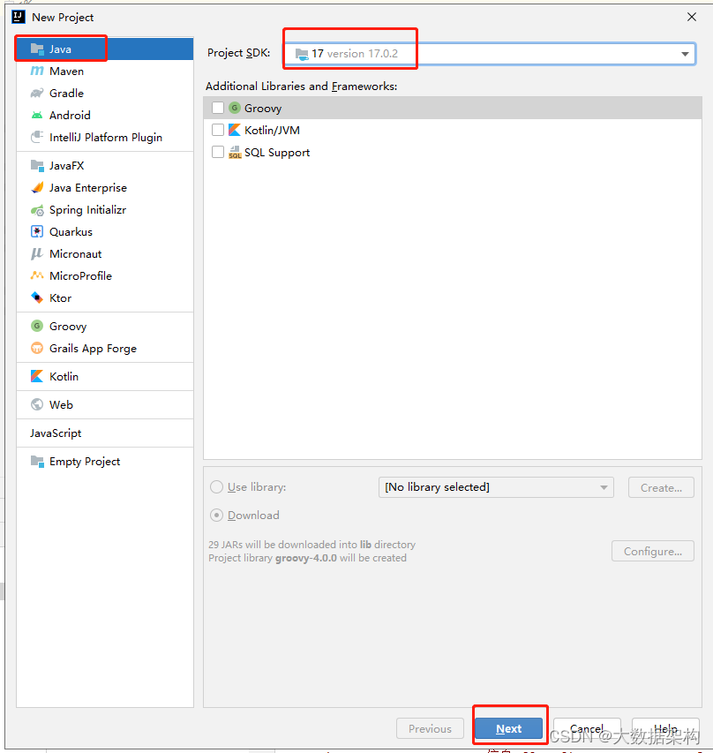
Task: Click the Spring Initializr leaf icon
Action: coord(37,210)
